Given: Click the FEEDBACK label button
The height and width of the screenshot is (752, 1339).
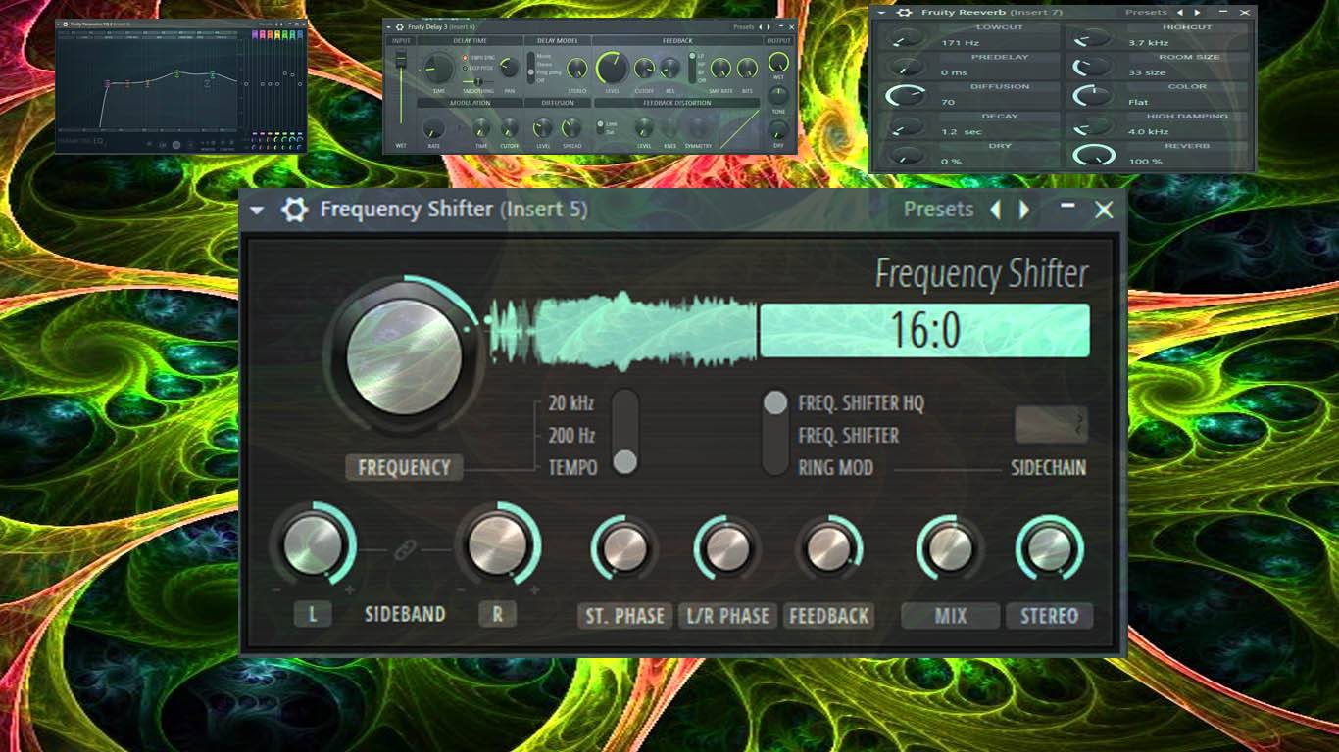Looking at the screenshot, I should point(829,616).
